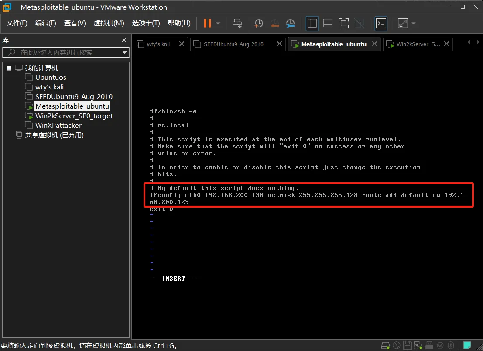Close the wty's kali tab
Image resolution: width=483 pixels, height=351 pixels.
pos(182,44)
